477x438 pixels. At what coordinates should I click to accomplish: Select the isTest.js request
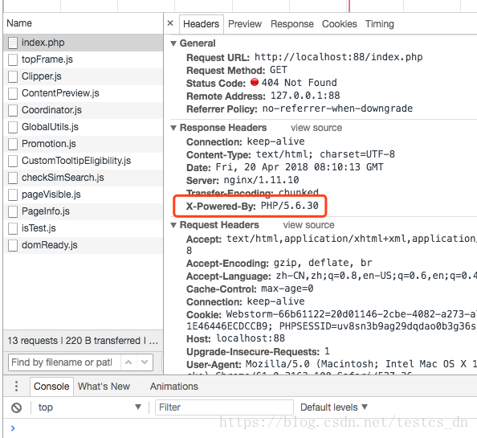(x=84, y=228)
